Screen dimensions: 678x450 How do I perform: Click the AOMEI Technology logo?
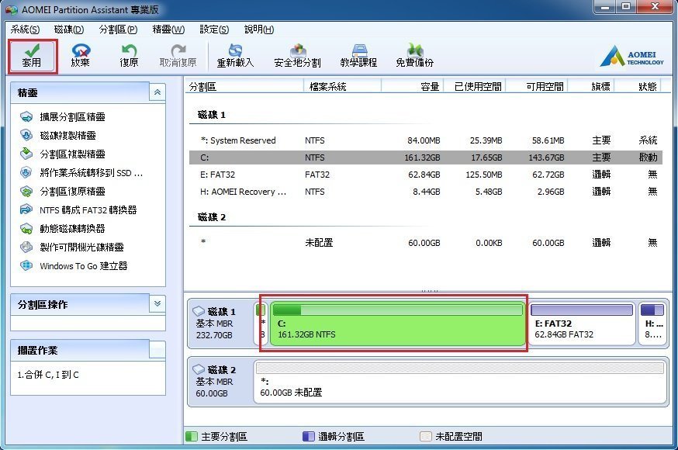tap(631, 57)
